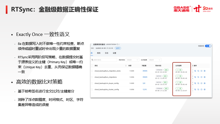220x124 pixels.
Task: Click 一致 badge in bun_migration_locks row
Action: (x=179, y=70)
